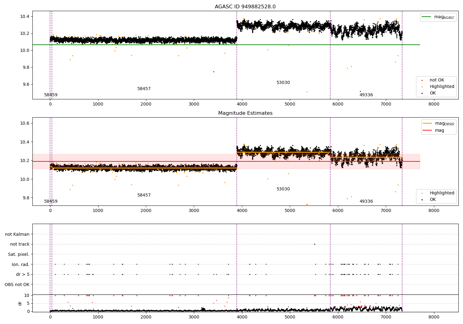
Task: Click the middle plot's 10.6 y-axis tick label
Action: point(25,123)
